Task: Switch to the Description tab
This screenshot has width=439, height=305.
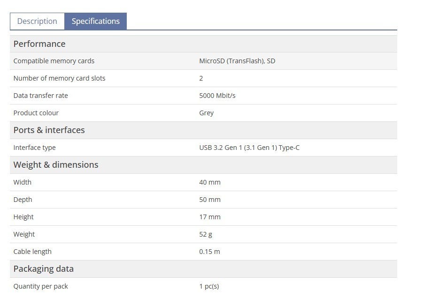Action: click(x=37, y=22)
